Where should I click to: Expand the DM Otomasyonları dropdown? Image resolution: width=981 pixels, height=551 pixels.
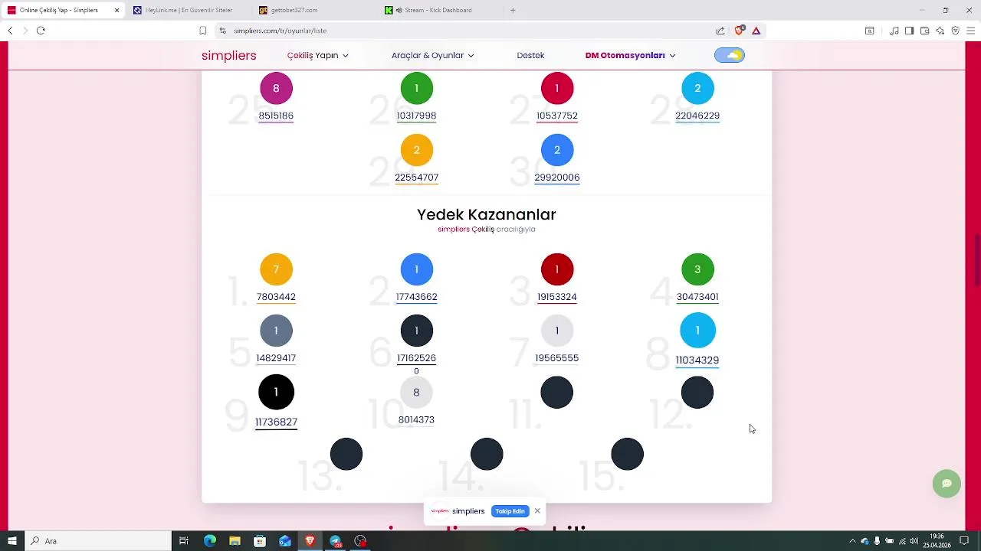(x=630, y=55)
